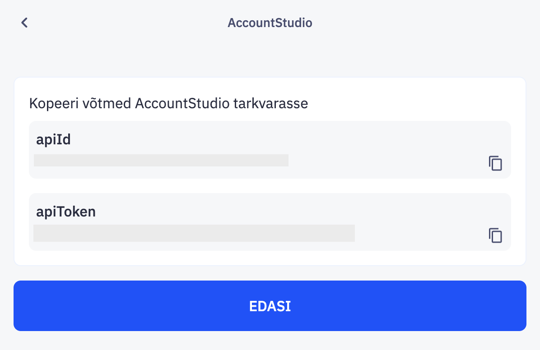Click EDASI to continue to the next step
This screenshot has width=540, height=350.
(x=270, y=306)
